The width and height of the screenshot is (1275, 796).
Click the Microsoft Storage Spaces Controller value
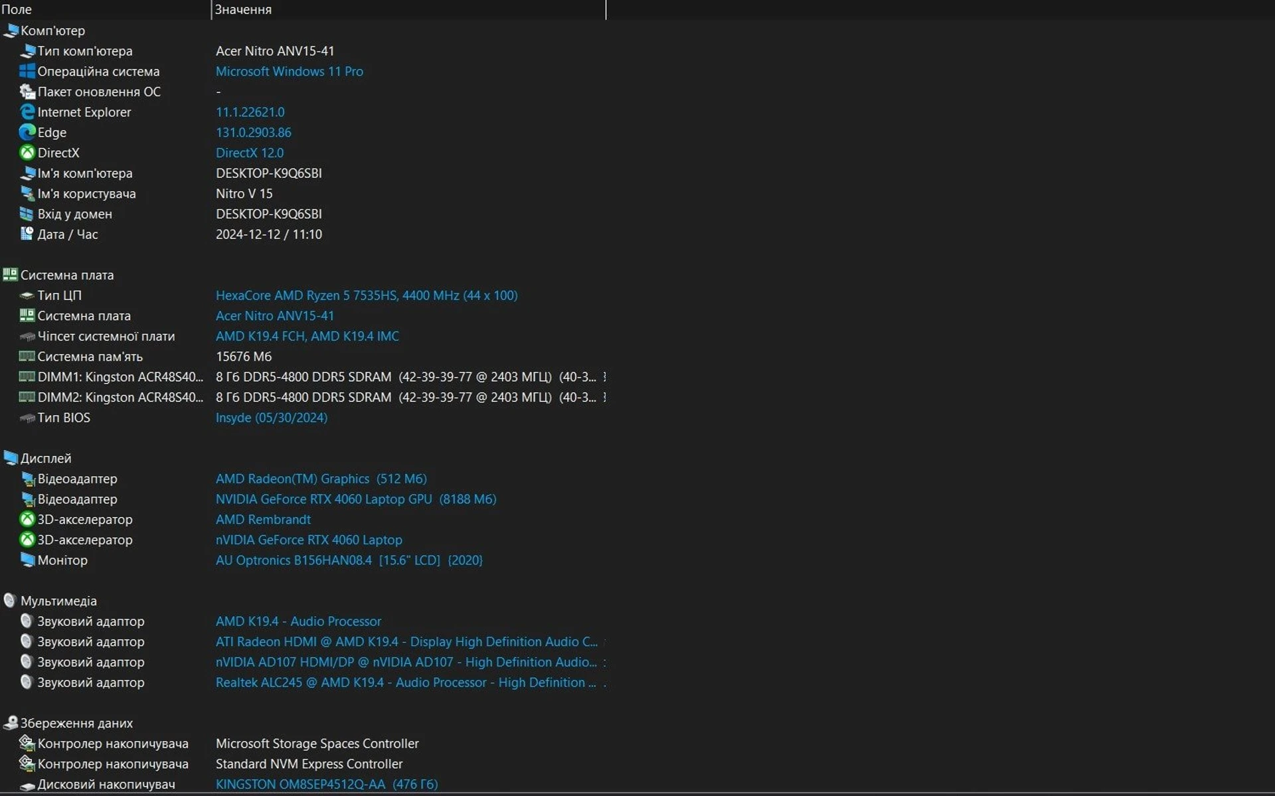coord(317,744)
